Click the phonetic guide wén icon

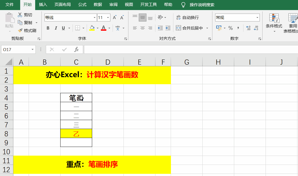pyautogui.click(x=118, y=28)
